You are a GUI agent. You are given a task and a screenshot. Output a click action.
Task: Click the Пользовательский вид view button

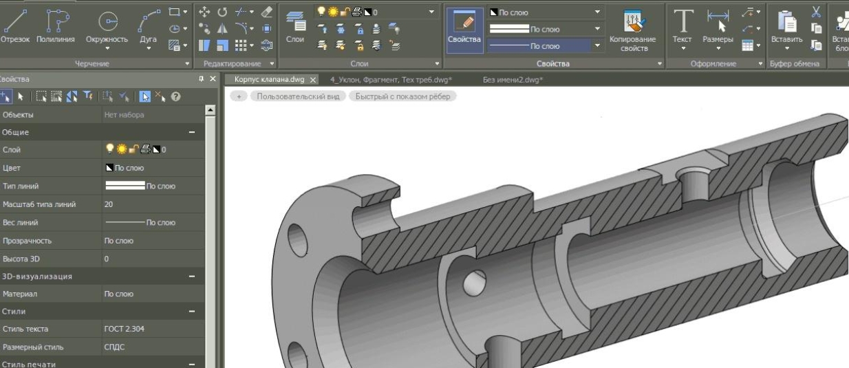[x=299, y=96]
